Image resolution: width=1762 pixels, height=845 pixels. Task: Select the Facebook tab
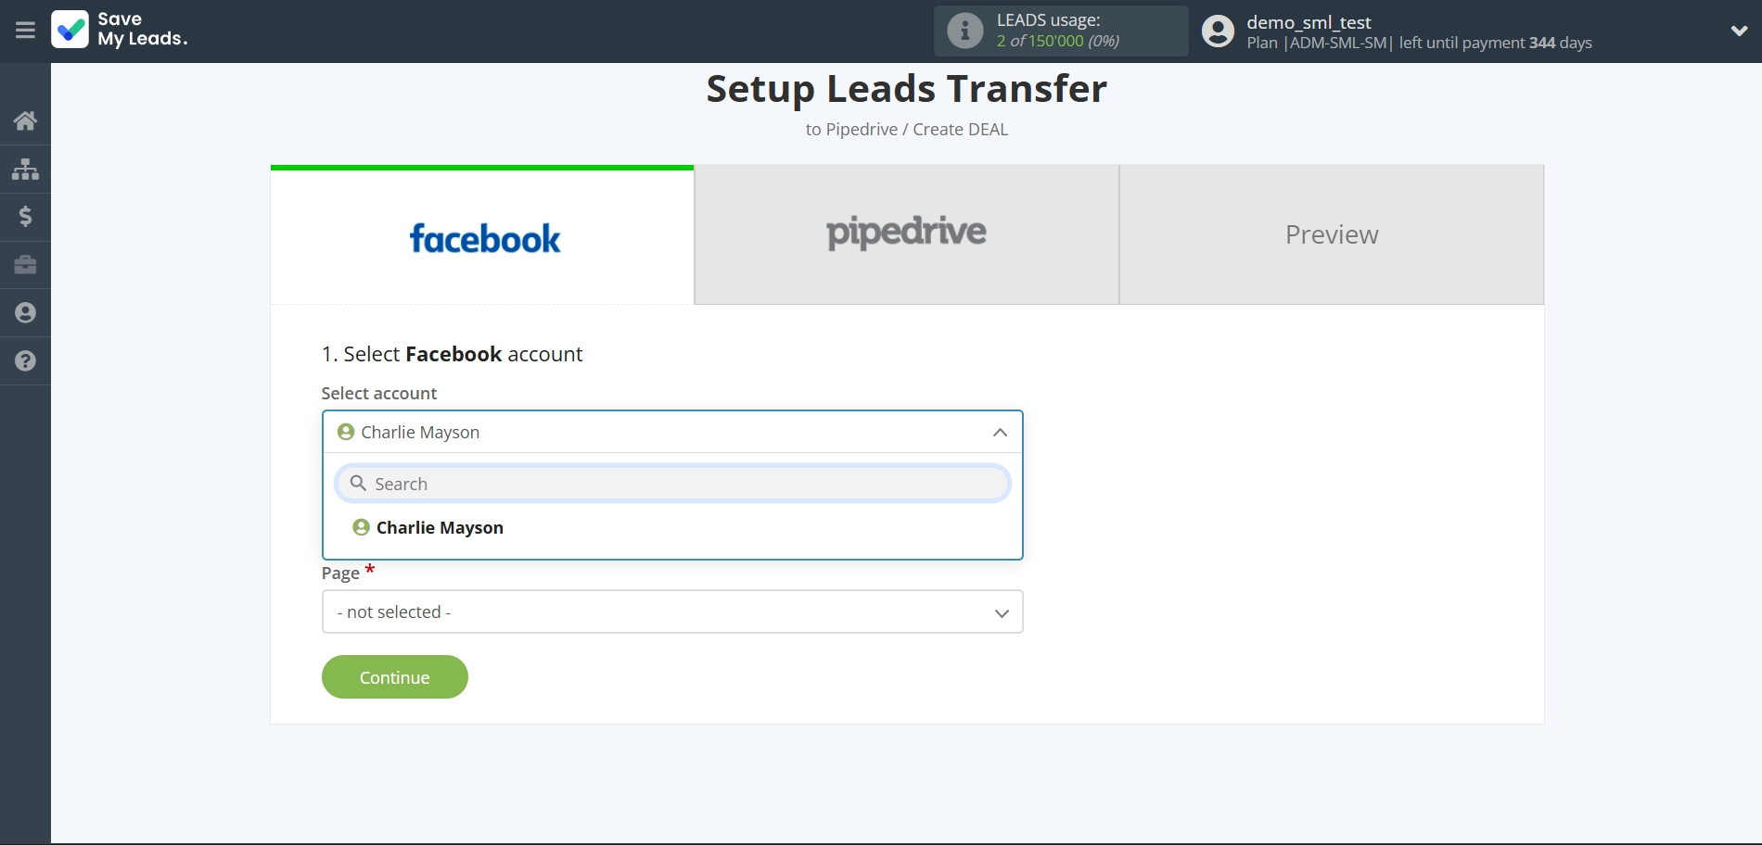coord(483,237)
